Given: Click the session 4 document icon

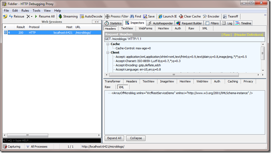Looking at the screenshot, I should click(x=5, y=32).
